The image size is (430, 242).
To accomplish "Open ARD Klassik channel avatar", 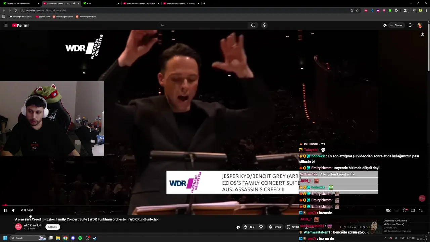I will [x=18, y=227].
